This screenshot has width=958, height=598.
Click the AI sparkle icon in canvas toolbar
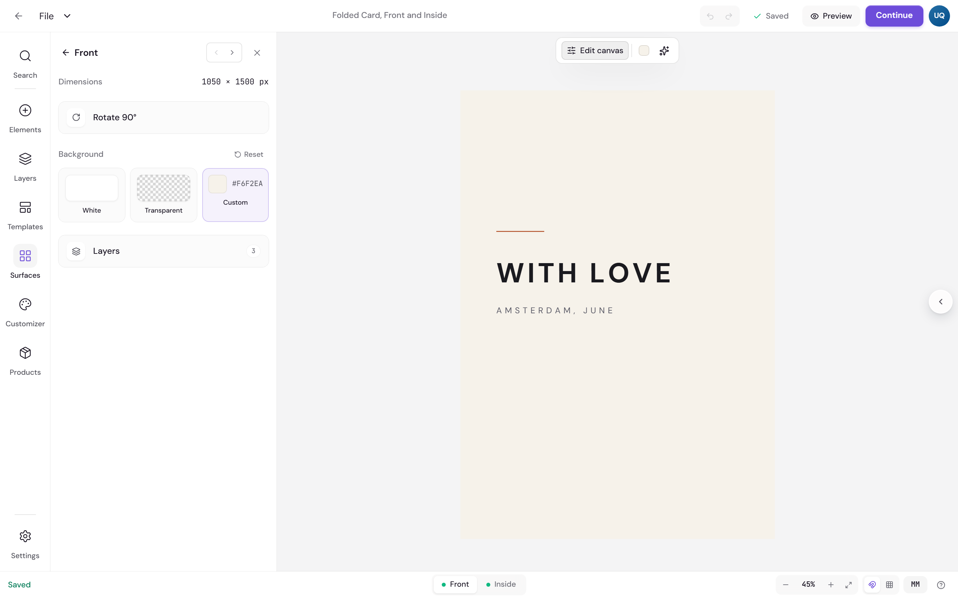coord(664,50)
